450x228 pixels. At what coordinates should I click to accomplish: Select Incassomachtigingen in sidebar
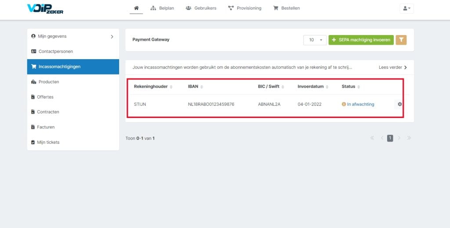[73, 67]
